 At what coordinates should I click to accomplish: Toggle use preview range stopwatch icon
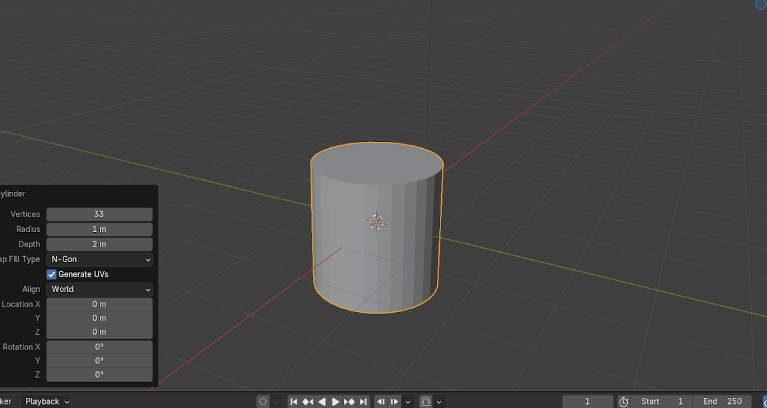(x=624, y=401)
